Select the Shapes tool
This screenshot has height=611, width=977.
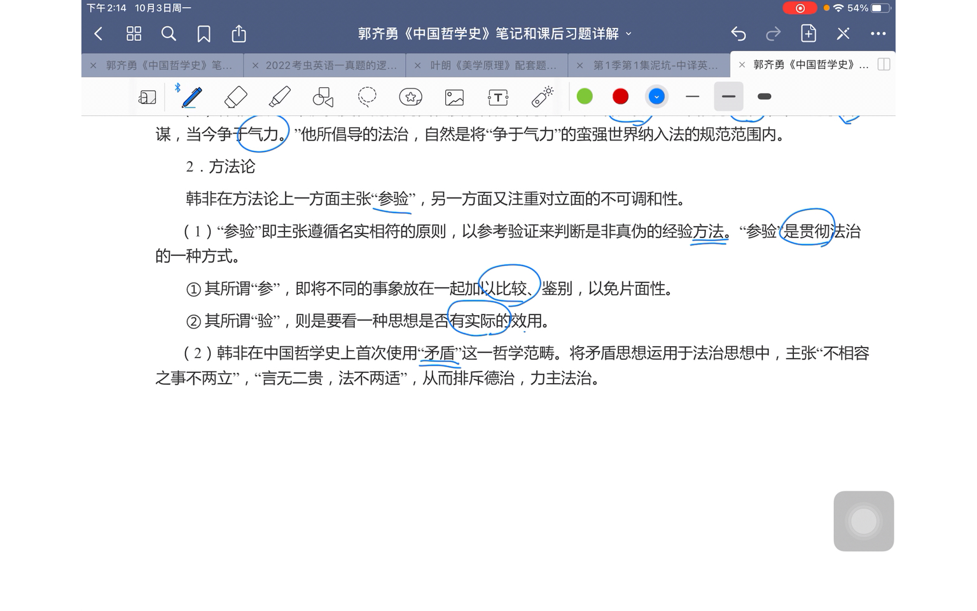[x=323, y=97]
